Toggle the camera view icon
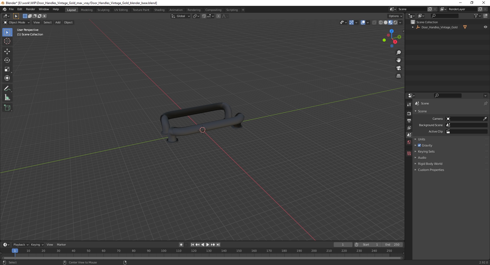The height and width of the screenshot is (265, 490). [399, 68]
